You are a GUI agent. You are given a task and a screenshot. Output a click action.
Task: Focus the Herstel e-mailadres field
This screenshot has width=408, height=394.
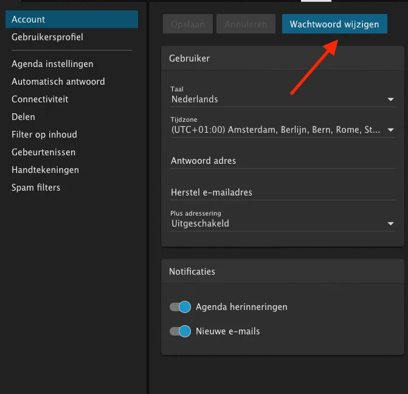[x=282, y=192]
